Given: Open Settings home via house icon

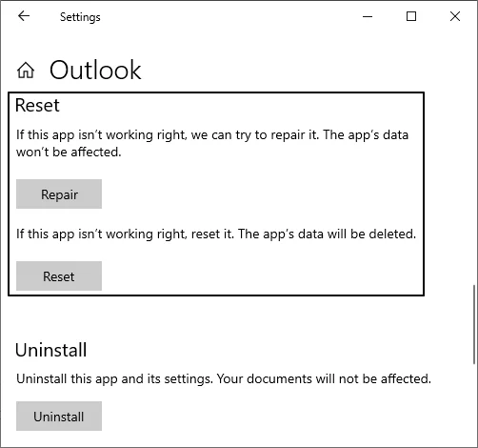Looking at the screenshot, I should coord(26,70).
